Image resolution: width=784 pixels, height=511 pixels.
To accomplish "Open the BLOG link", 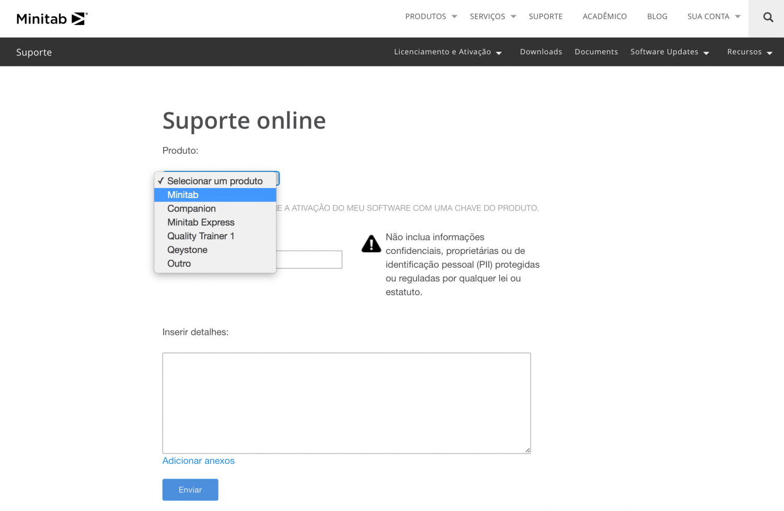I will [x=657, y=17].
